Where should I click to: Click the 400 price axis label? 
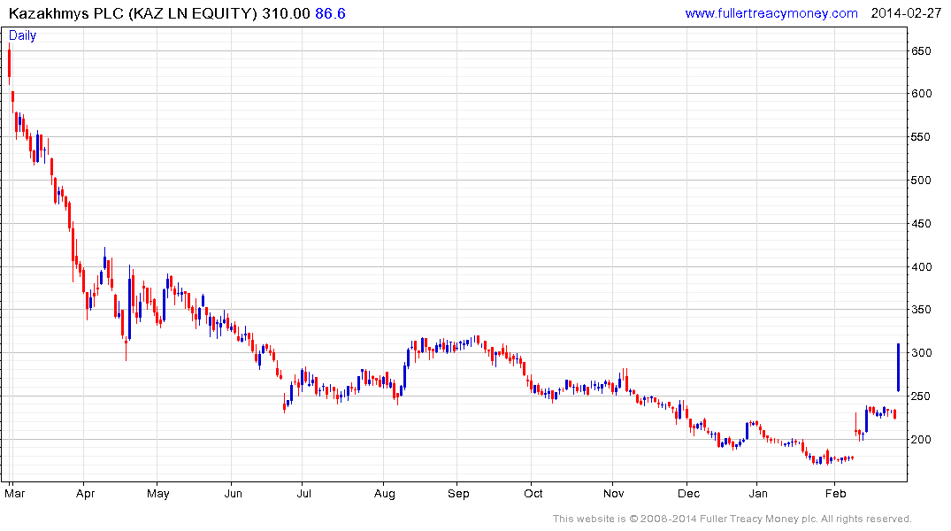[x=921, y=267]
